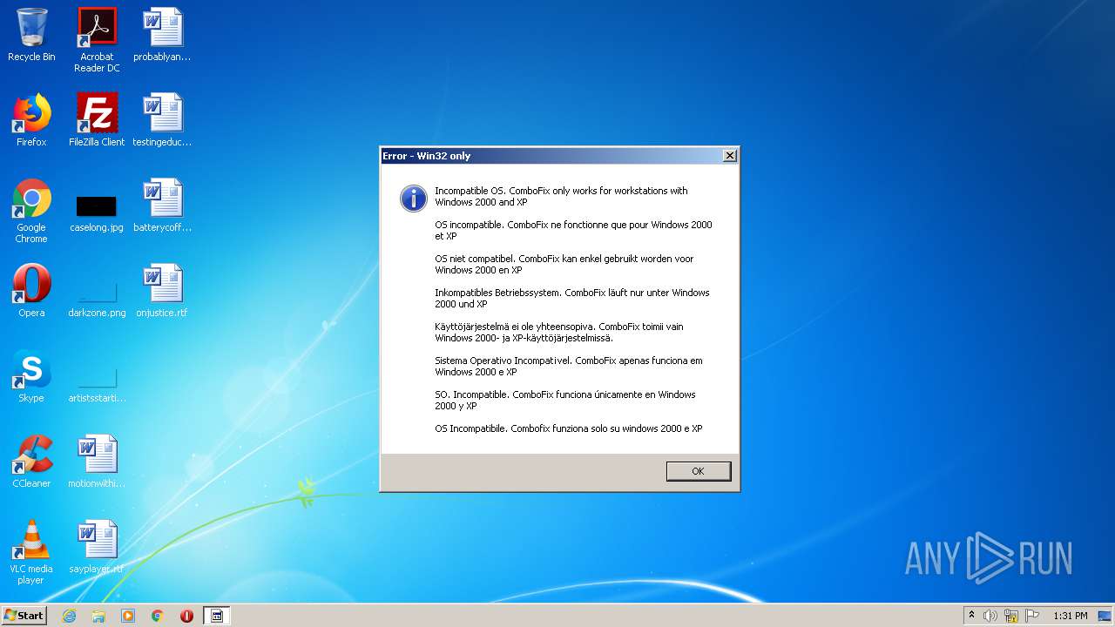Screen dimensions: 1115x627
Task: Open Windows Media Player on the taskbar
Action: point(128,616)
